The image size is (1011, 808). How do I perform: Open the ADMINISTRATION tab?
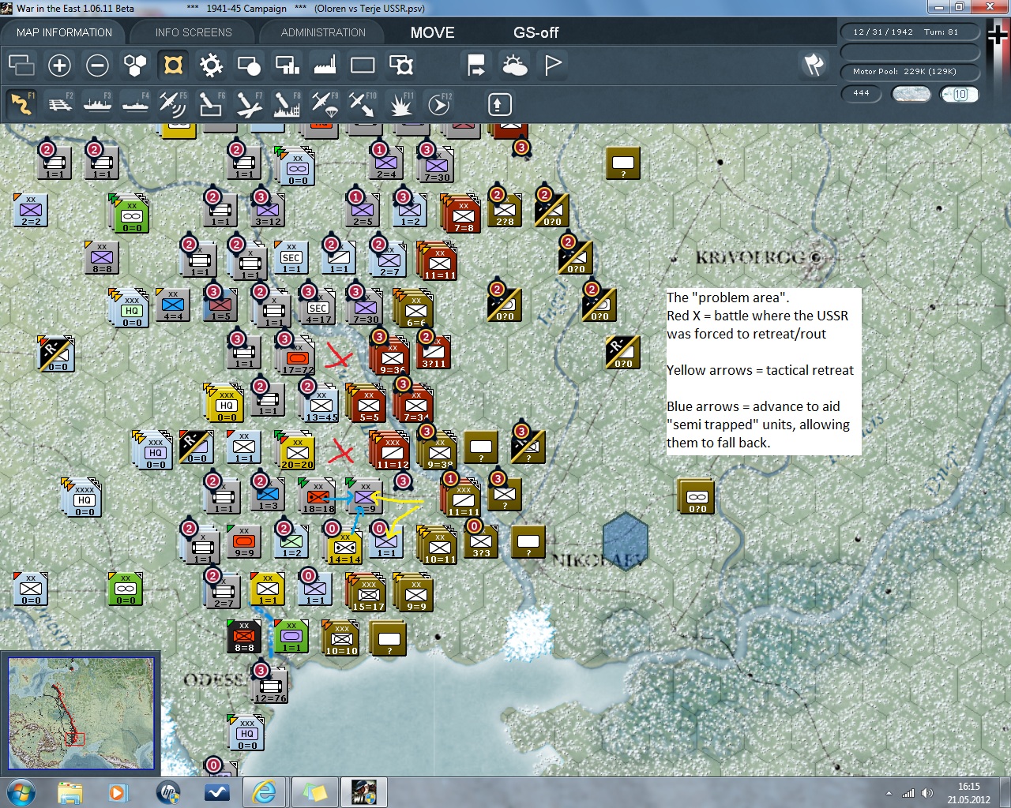tap(323, 32)
